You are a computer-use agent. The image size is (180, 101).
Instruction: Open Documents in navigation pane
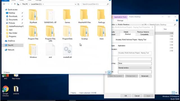coord(13,20)
